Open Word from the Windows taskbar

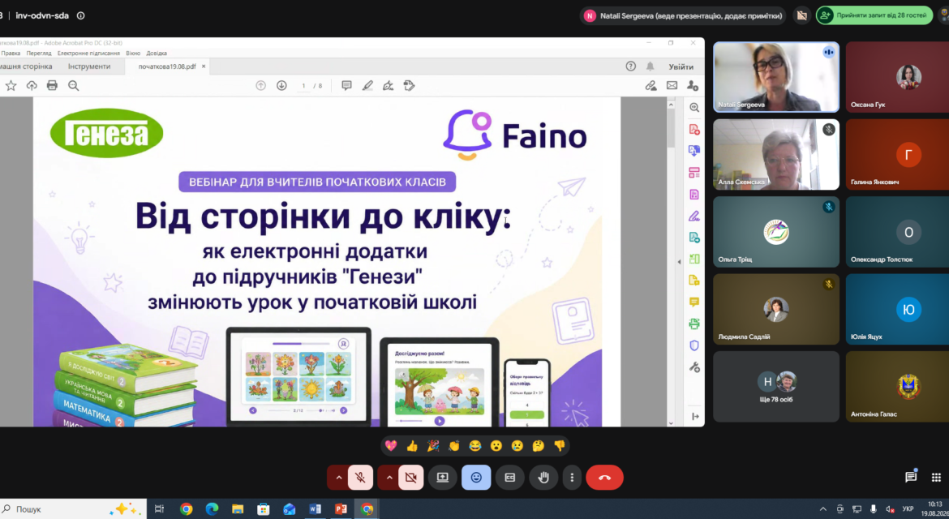[315, 508]
